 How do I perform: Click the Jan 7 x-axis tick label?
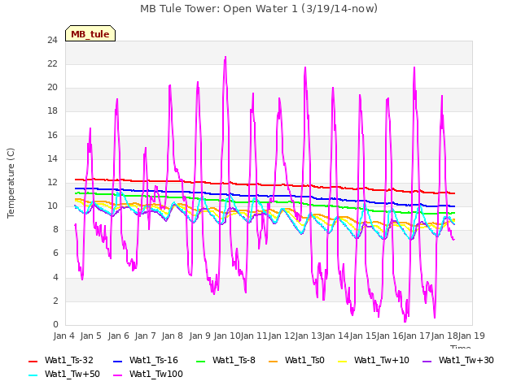pyautogui.click(x=146, y=336)
